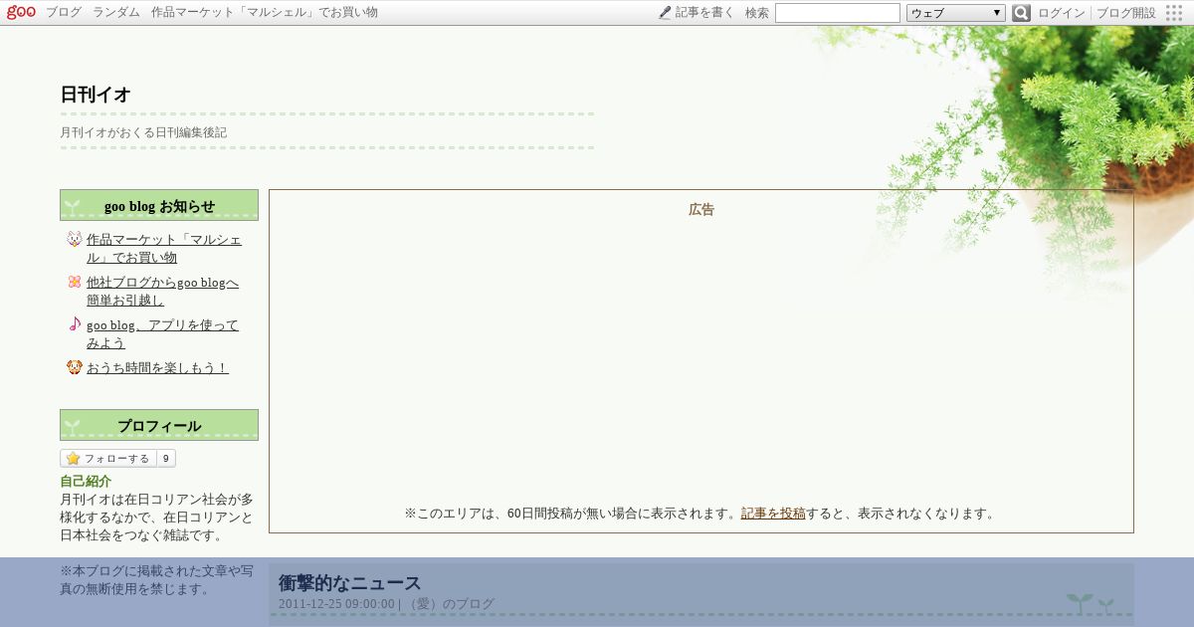Image resolution: width=1194 pixels, height=627 pixels.
Task: Click the music note icon beside app link
Action: pyautogui.click(x=75, y=323)
